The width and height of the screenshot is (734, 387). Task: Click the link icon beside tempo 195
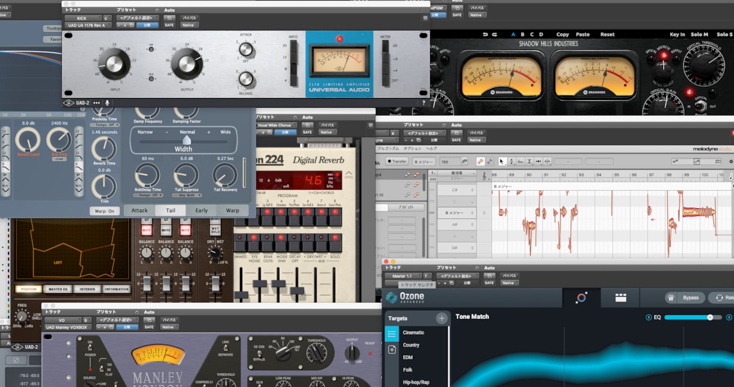(464, 161)
